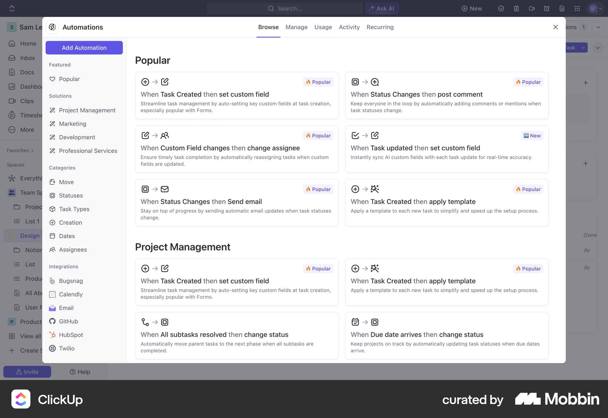Screen dimensions: 608x418
Task: Open the document icon in top bar
Action: [x=562, y=9]
